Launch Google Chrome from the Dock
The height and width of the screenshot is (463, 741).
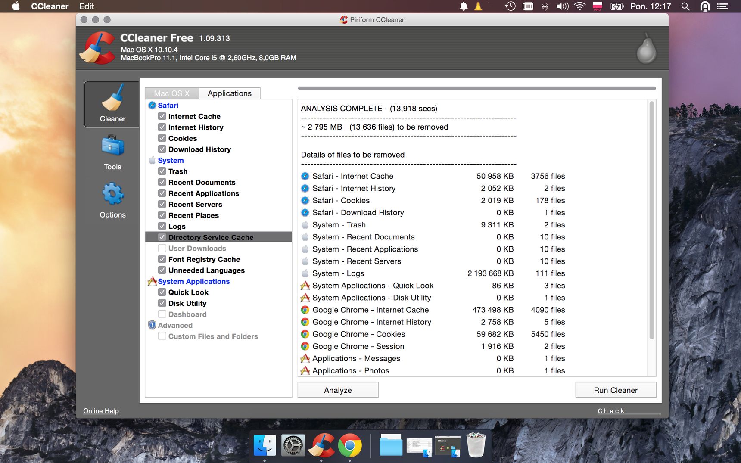350,445
